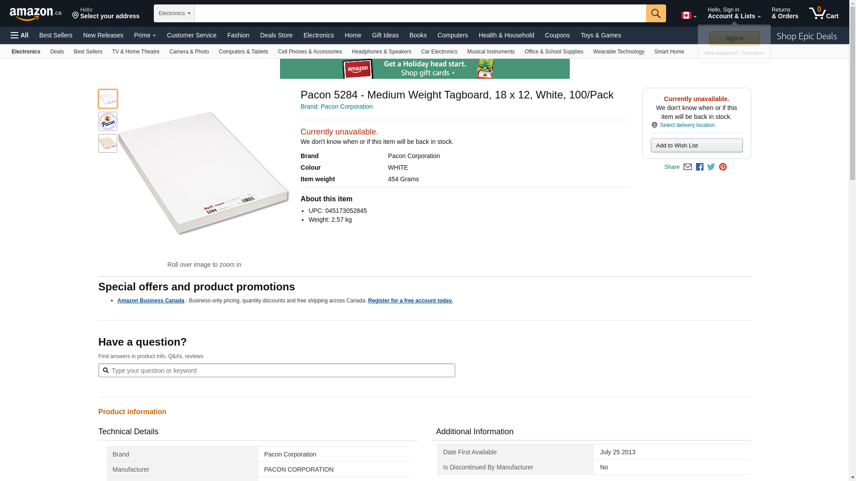Open the All hamburger menu
Screen dimensions: 856x481
pos(20,35)
